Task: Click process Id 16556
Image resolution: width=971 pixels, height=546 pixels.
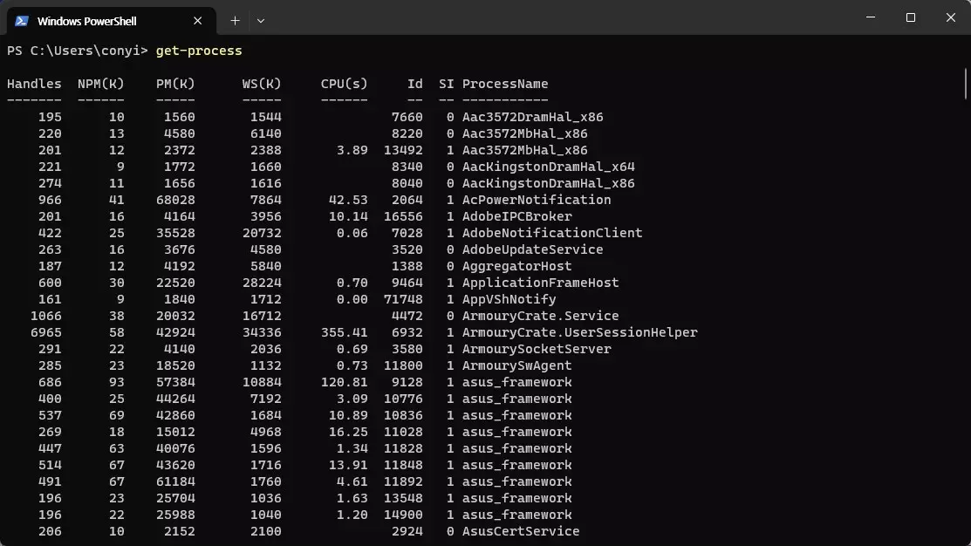Action: tap(403, 216)
